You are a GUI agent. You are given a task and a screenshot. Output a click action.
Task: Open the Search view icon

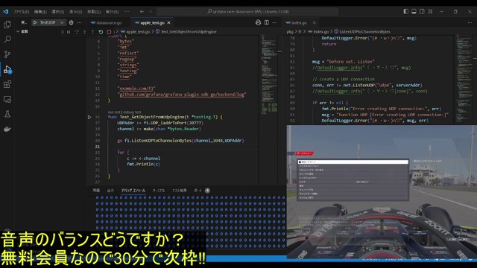point(7,39)
